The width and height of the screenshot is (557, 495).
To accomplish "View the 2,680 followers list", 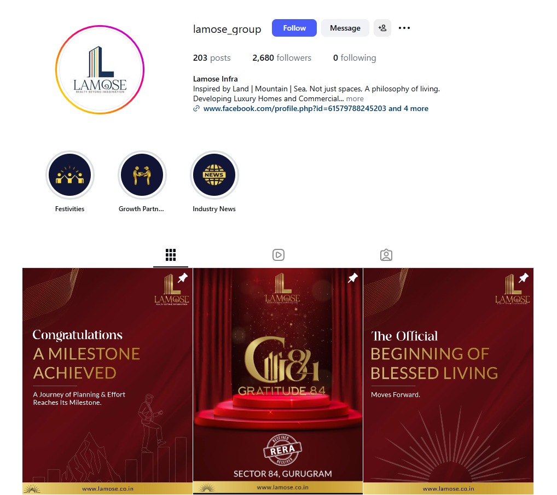I will coord(282,58).
